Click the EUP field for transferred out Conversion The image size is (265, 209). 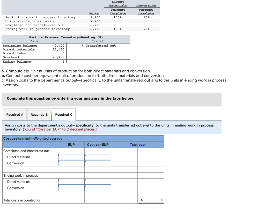pyautogui.click(x=71, y=163)
